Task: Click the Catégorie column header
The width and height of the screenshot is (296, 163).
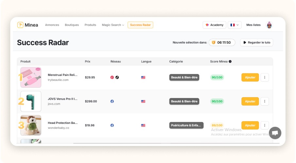Action: click(176, 61)
